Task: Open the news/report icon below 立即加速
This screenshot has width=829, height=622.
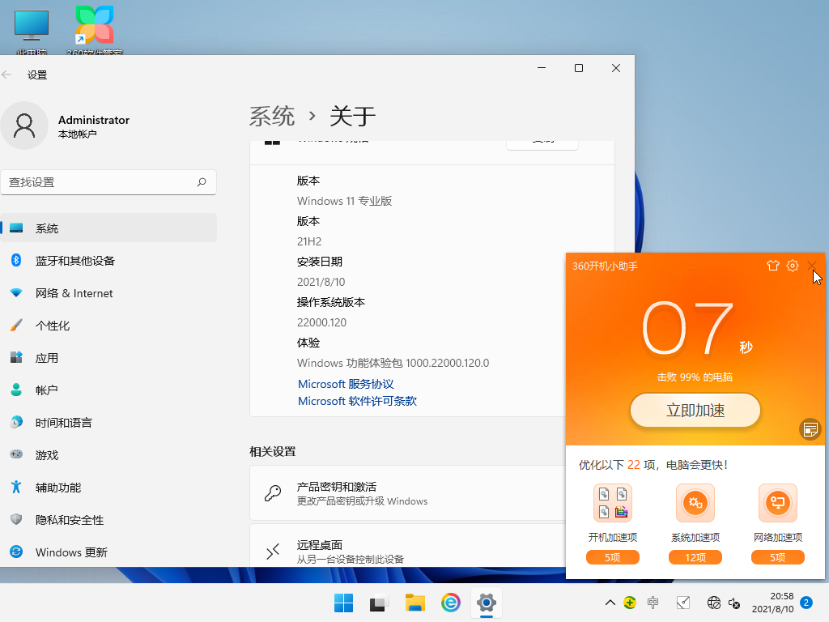Action: click(810, 429)
